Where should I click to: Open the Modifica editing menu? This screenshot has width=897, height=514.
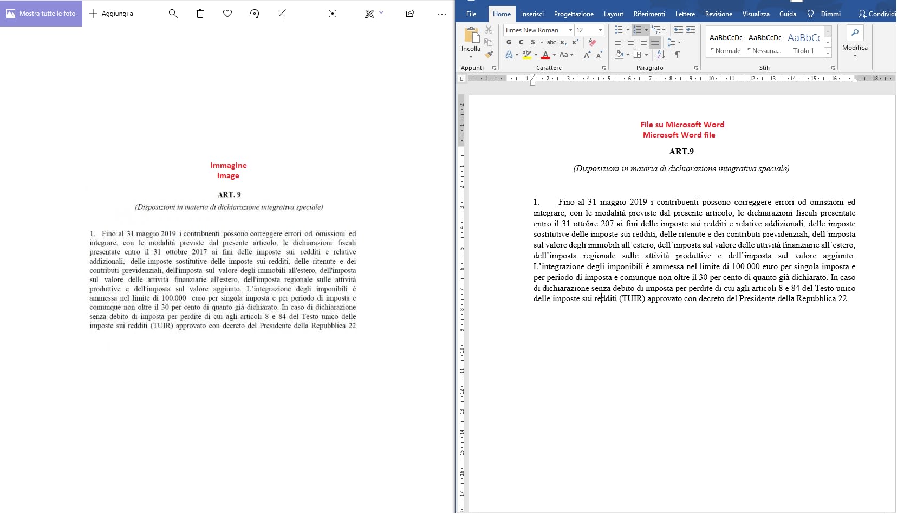(855, 42)
